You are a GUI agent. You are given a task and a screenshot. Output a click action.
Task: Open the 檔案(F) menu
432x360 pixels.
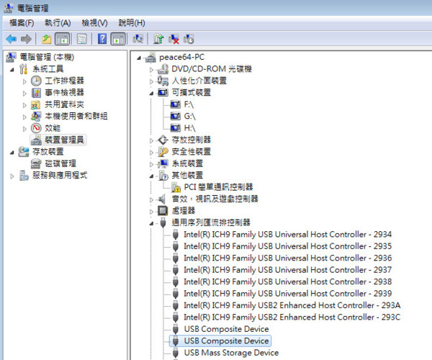[x=22, y=23]
